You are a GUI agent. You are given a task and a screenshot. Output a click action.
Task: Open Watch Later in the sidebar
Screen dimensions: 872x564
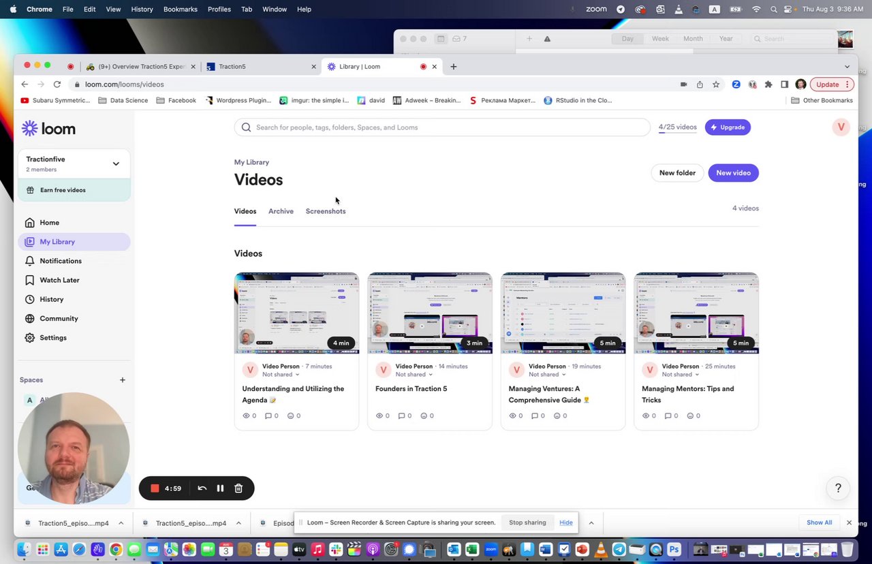click(x=74, y=280)
